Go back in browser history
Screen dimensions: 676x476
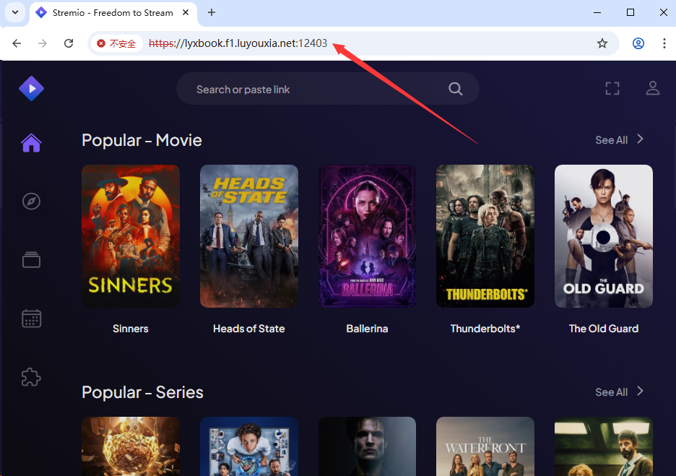[17, 43]
